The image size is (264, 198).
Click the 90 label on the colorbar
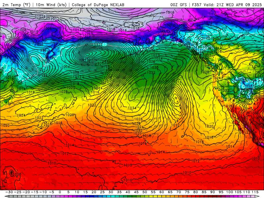pos(213,192)
